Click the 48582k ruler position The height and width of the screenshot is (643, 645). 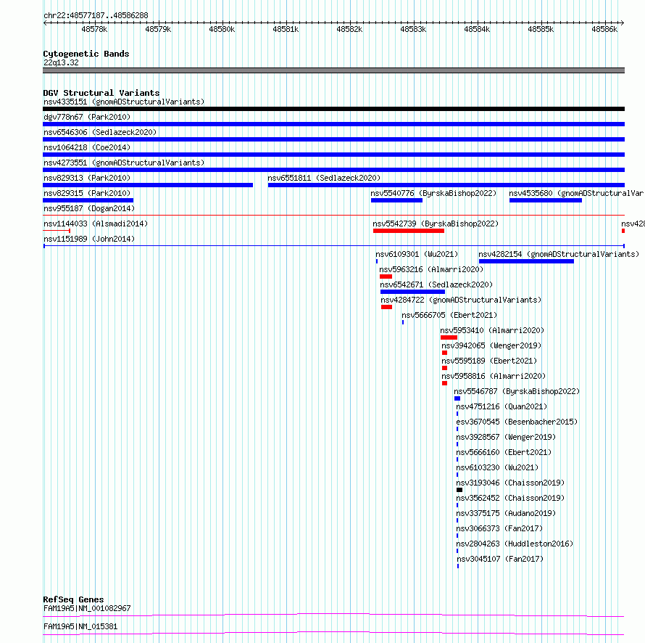[349, 29]
